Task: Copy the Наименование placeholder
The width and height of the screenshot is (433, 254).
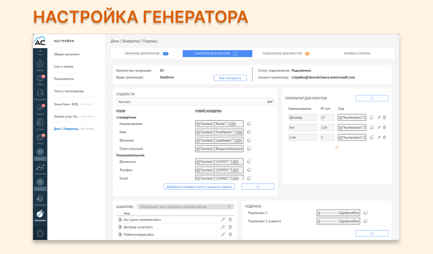Action: point(249,124)
